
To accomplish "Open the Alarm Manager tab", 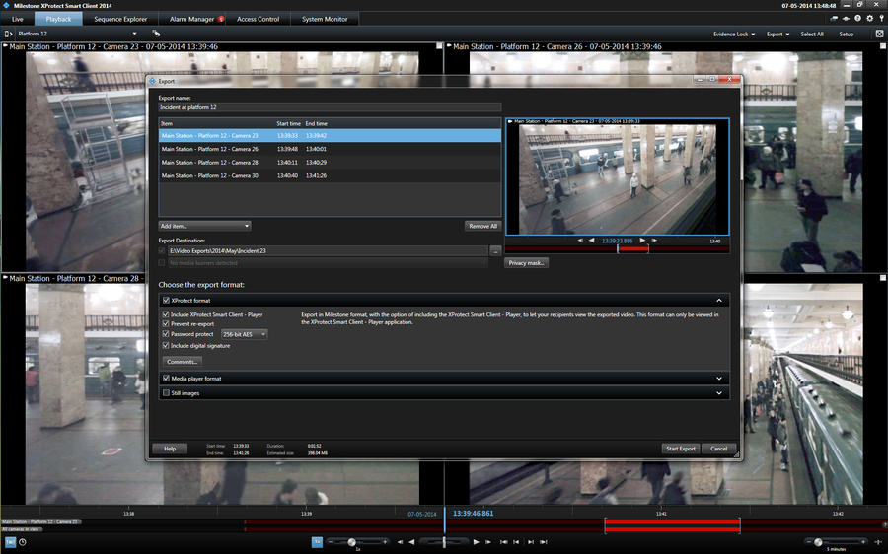I will [x=192, y=19].
